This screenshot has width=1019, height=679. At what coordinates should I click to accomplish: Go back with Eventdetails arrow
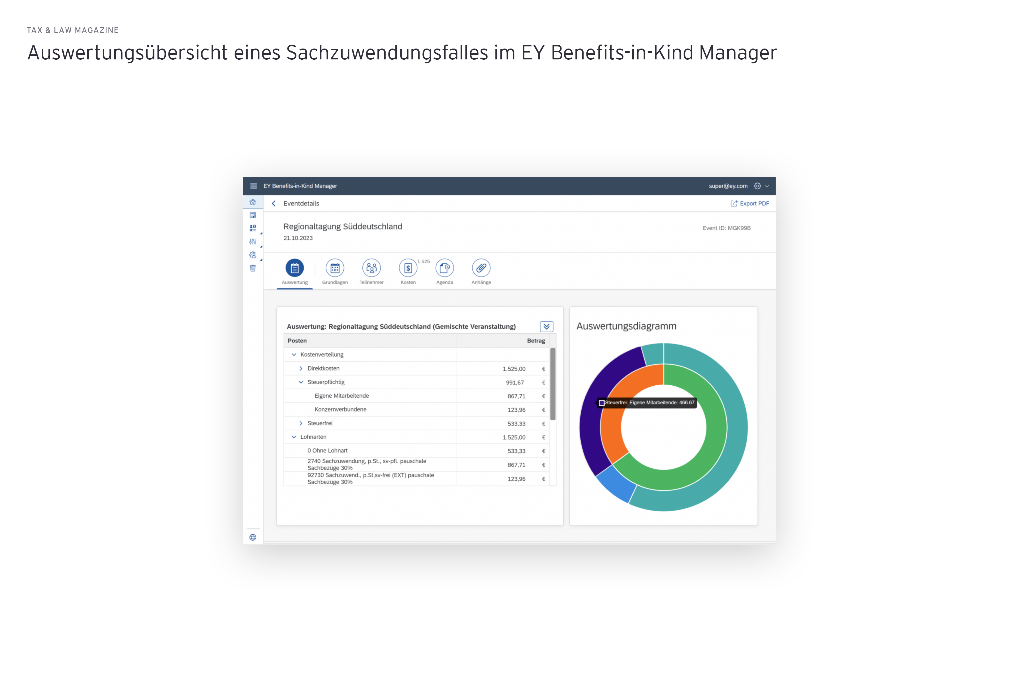point(274,203)
